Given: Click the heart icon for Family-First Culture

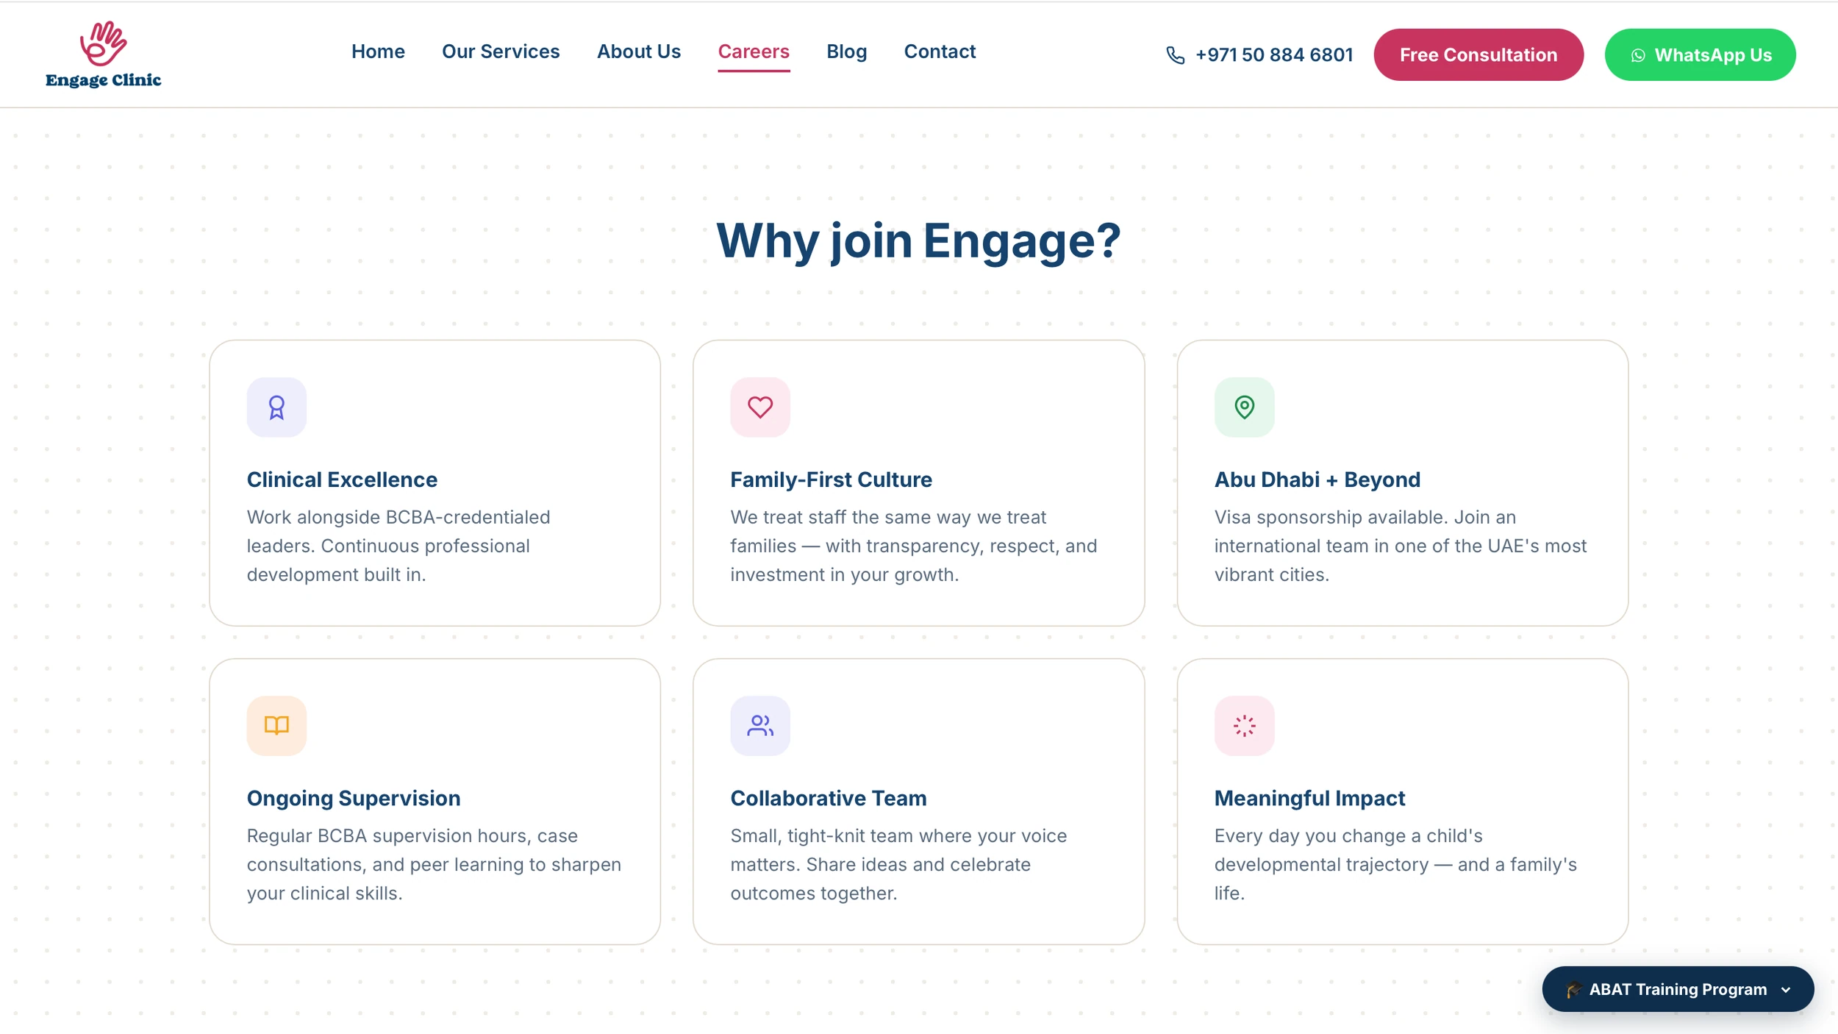Looking at the screenshot, I should pos(760,407).
